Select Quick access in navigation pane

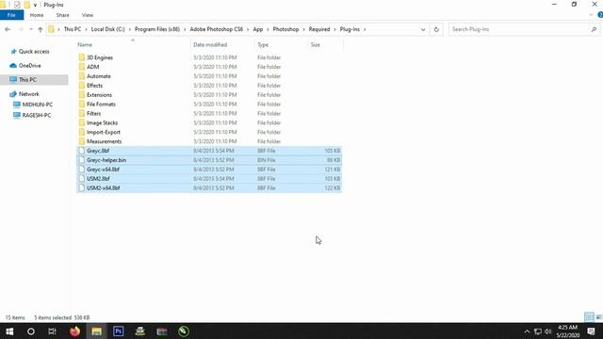(x=34, y=52)
